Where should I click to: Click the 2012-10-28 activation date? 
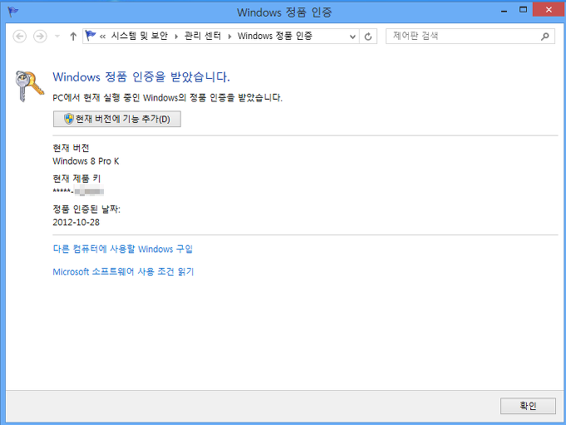click(76, 222)
